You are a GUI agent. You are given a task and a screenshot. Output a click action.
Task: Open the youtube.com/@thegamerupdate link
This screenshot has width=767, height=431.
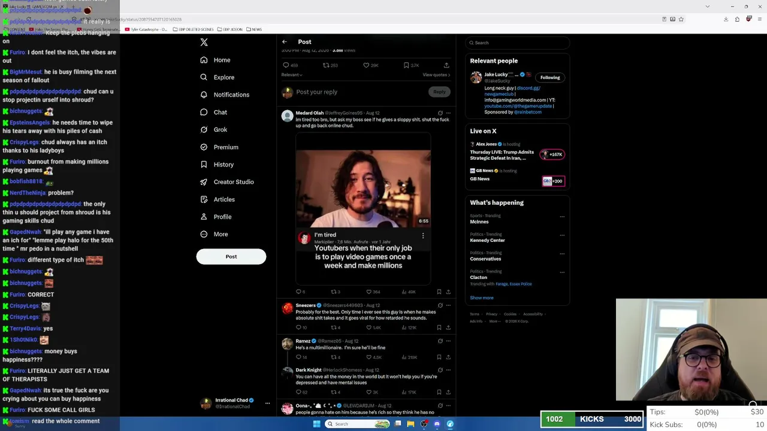coord(518,106)
